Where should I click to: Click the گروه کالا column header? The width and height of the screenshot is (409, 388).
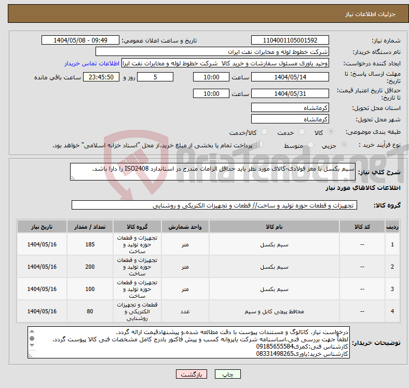(x=137, y=227)
